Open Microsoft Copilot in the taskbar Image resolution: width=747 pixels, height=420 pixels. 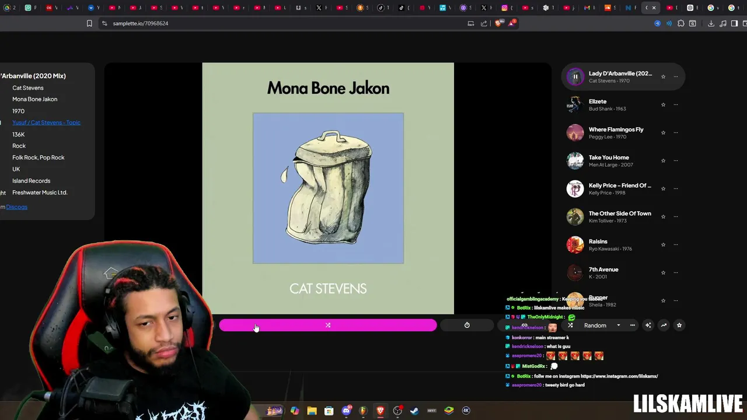pos(295,411)
